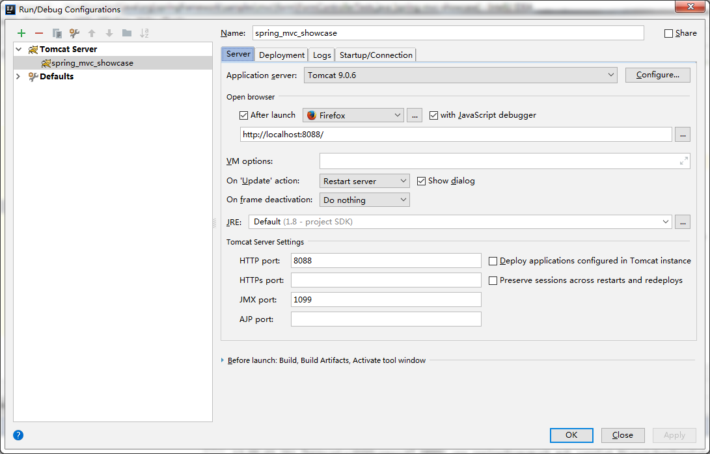Click the Firefox icon in browser selector
This screenshot has height=454, width=710.
(x=312, y=115)
